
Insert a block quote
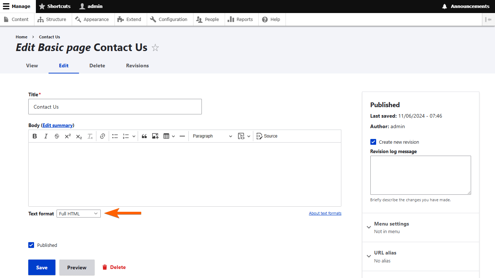coord(144,136)
